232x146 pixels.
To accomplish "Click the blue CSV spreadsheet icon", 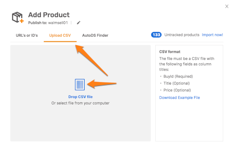I will point(80,85).
